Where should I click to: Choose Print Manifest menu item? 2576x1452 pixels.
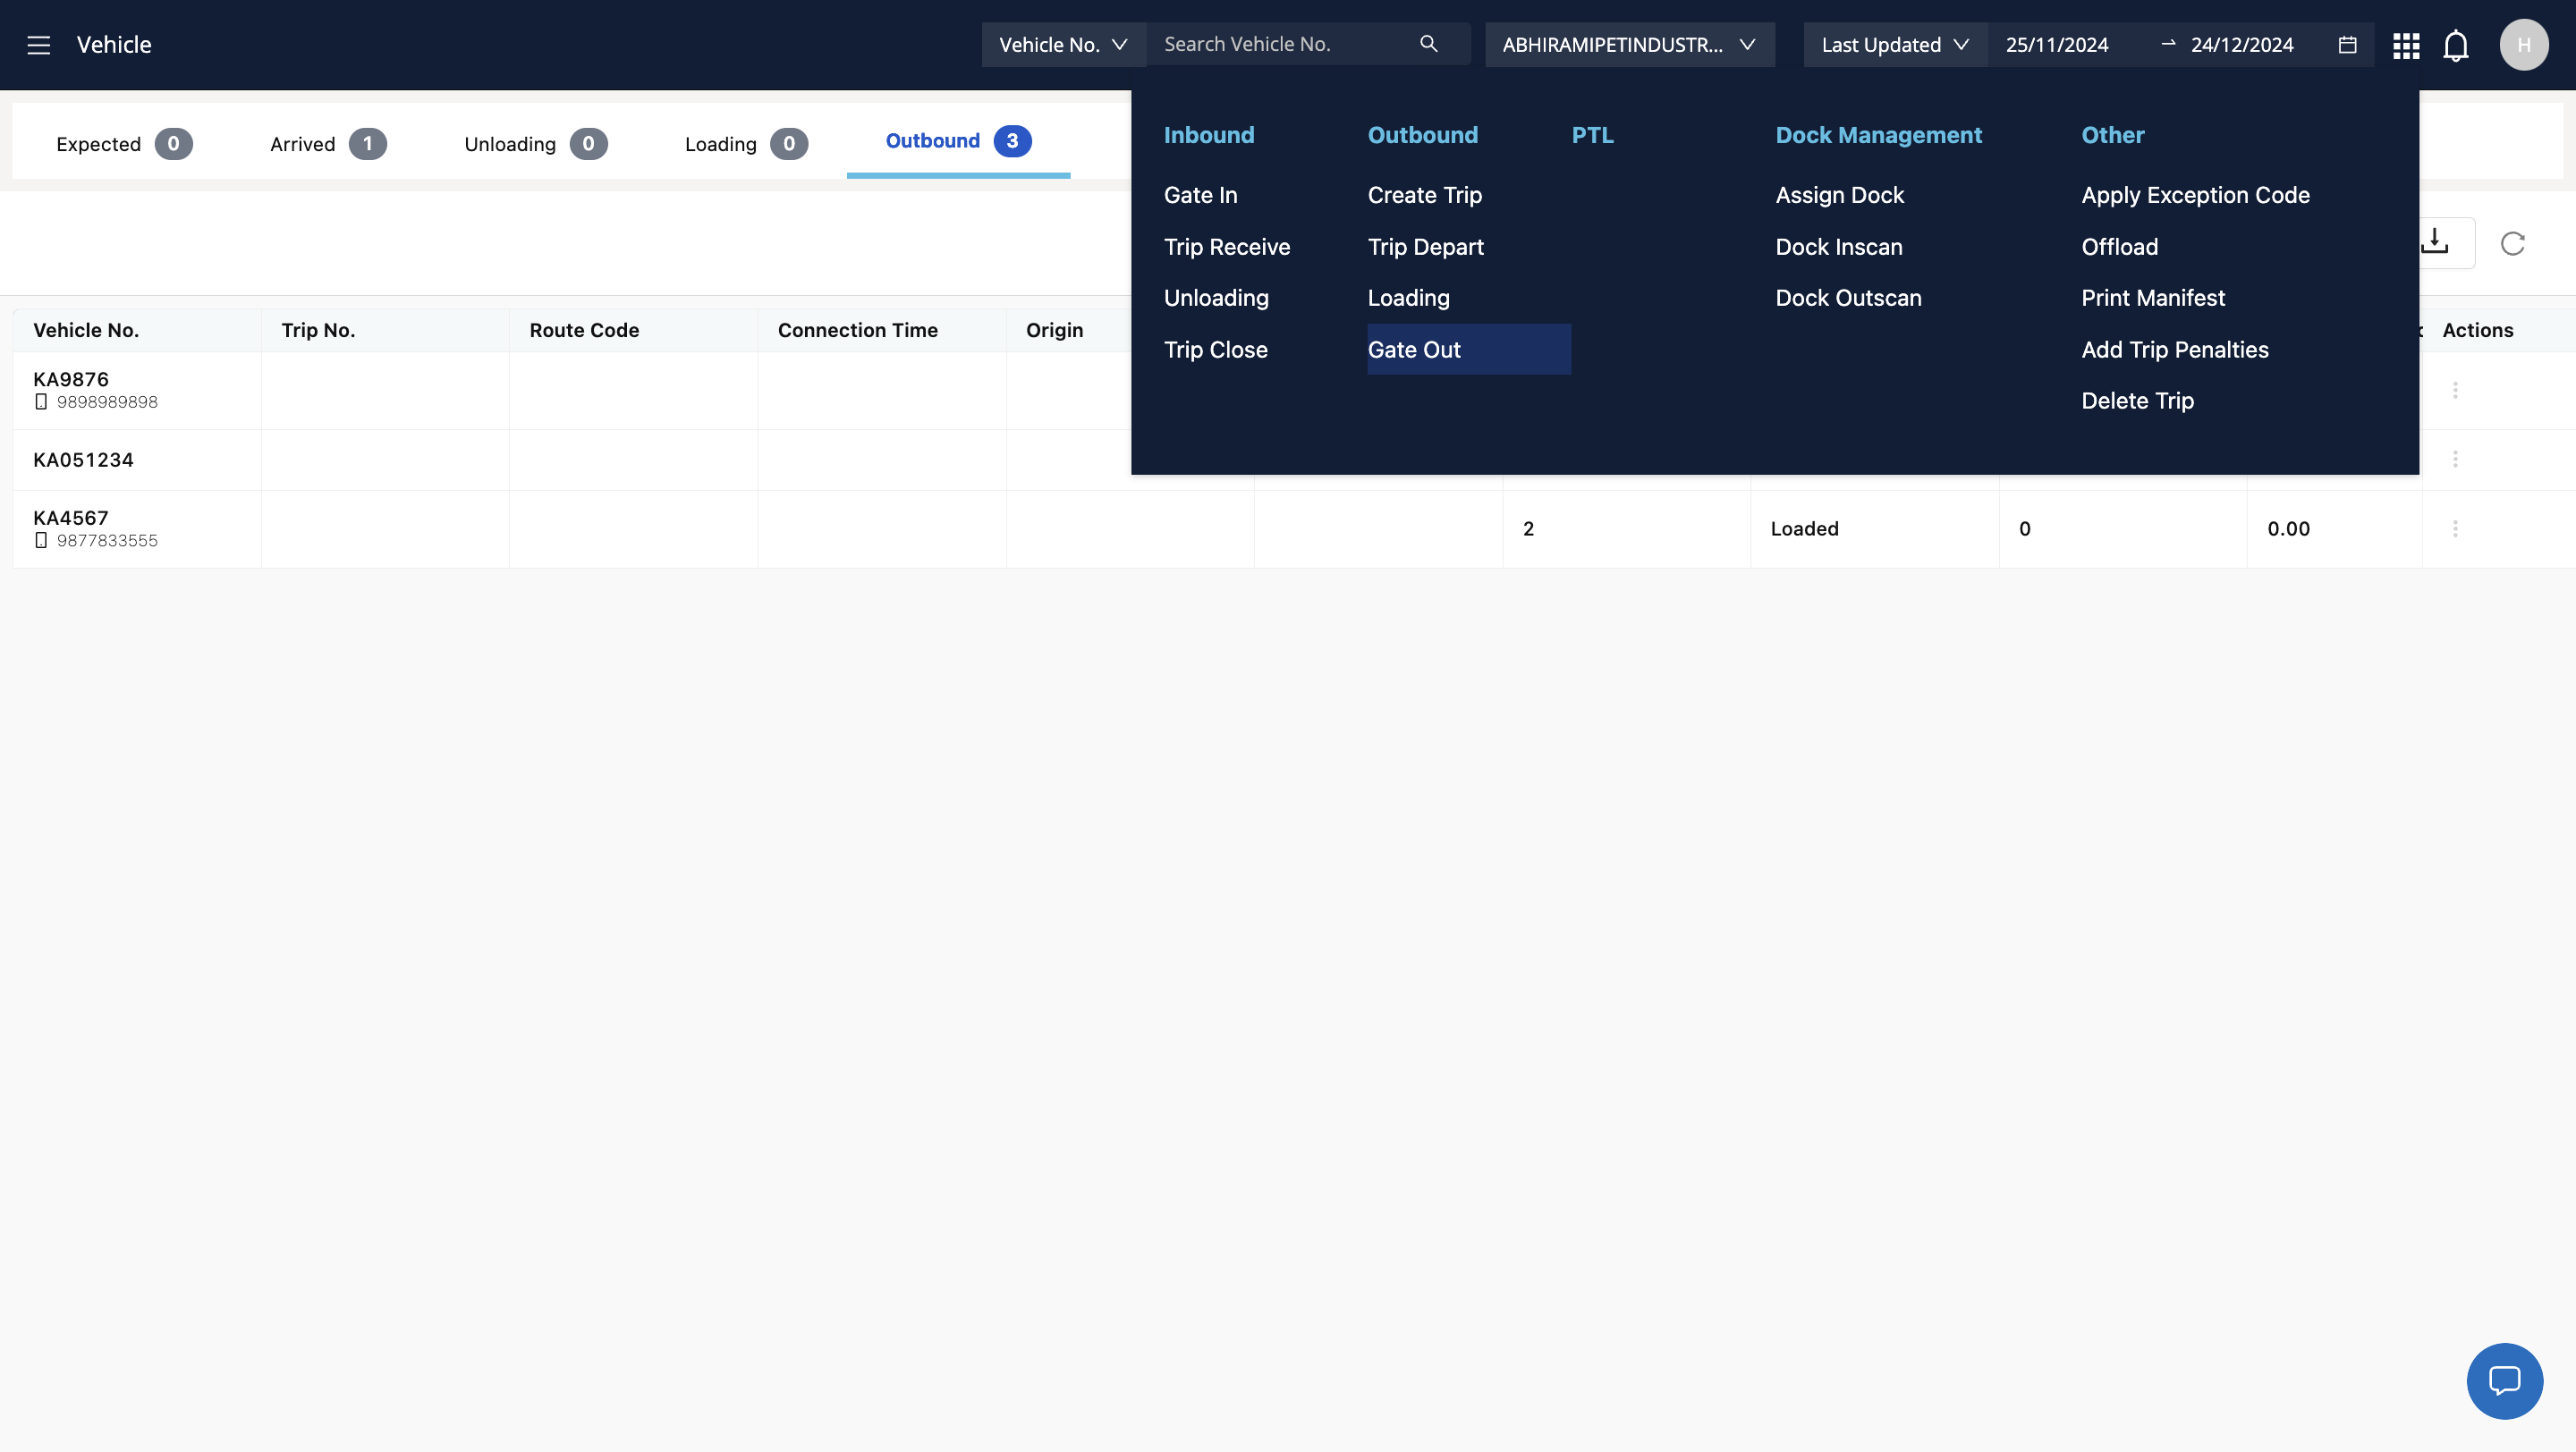(x=2152, y=298)
